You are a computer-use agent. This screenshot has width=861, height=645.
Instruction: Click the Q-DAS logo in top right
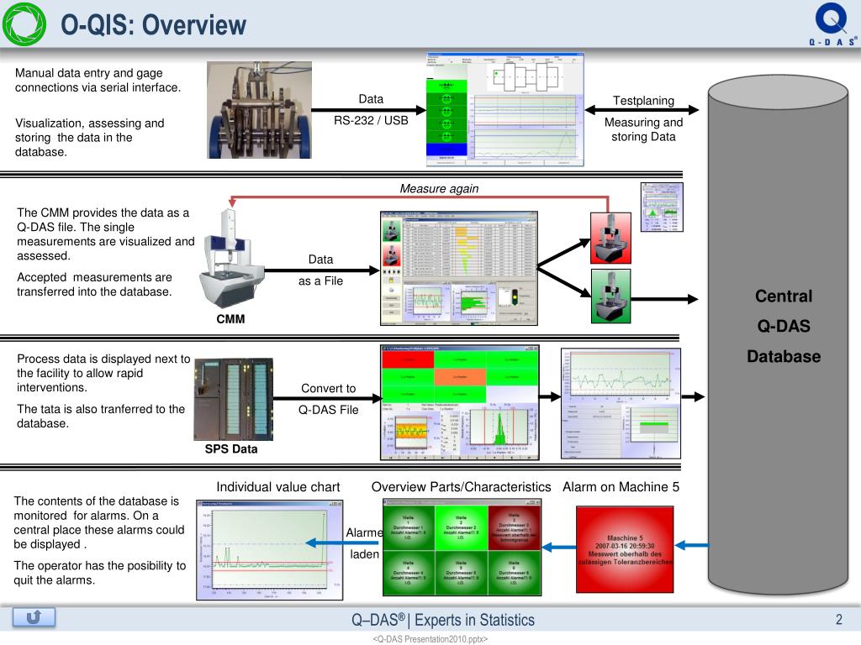coord(832,24)
